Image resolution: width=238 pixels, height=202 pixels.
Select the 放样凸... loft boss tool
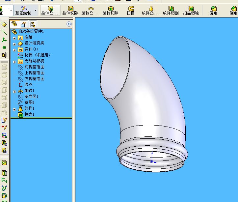click(x=150, y=11)
